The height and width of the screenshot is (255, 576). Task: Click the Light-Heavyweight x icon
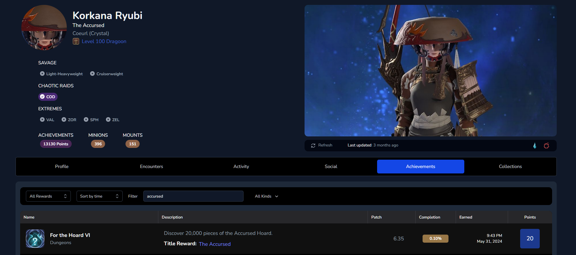point(42,74)
